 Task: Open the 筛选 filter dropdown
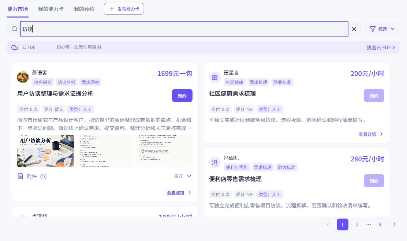click(382, 29)
